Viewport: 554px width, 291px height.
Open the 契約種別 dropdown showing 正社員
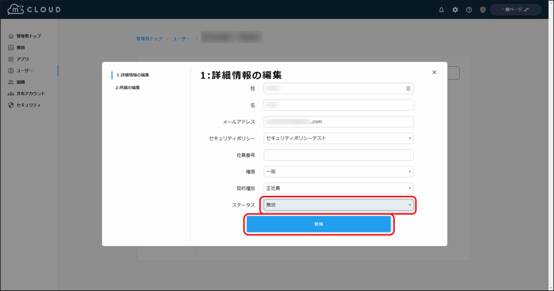click(x=338, y=188)
